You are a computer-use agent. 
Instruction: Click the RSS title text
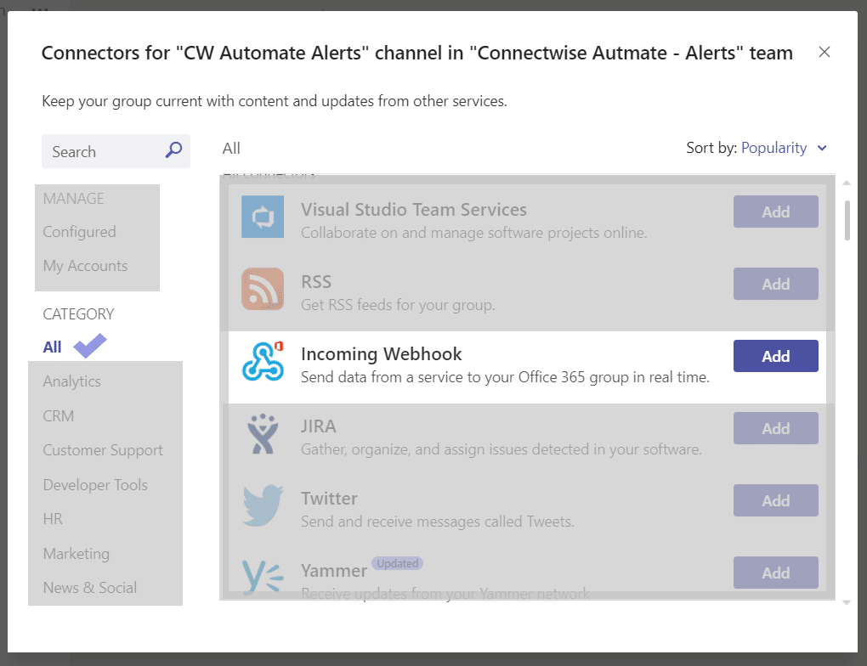tap(315, 282)
